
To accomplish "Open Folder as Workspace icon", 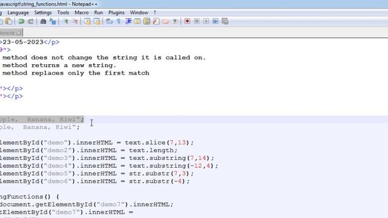I will 166,22.
